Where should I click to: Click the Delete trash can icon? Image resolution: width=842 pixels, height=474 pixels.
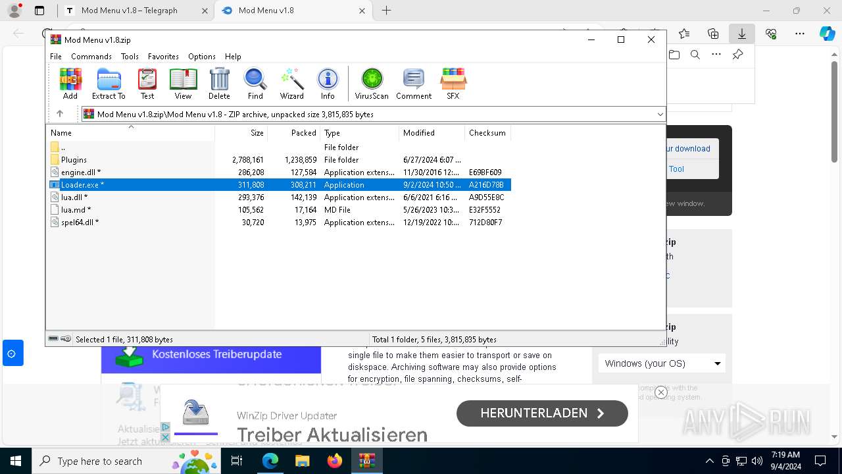pos(219,84)
